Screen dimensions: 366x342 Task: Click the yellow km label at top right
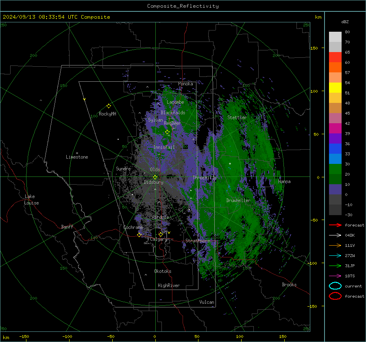318,17
